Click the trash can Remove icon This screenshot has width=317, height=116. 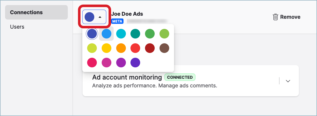click(x=275, y=17)
